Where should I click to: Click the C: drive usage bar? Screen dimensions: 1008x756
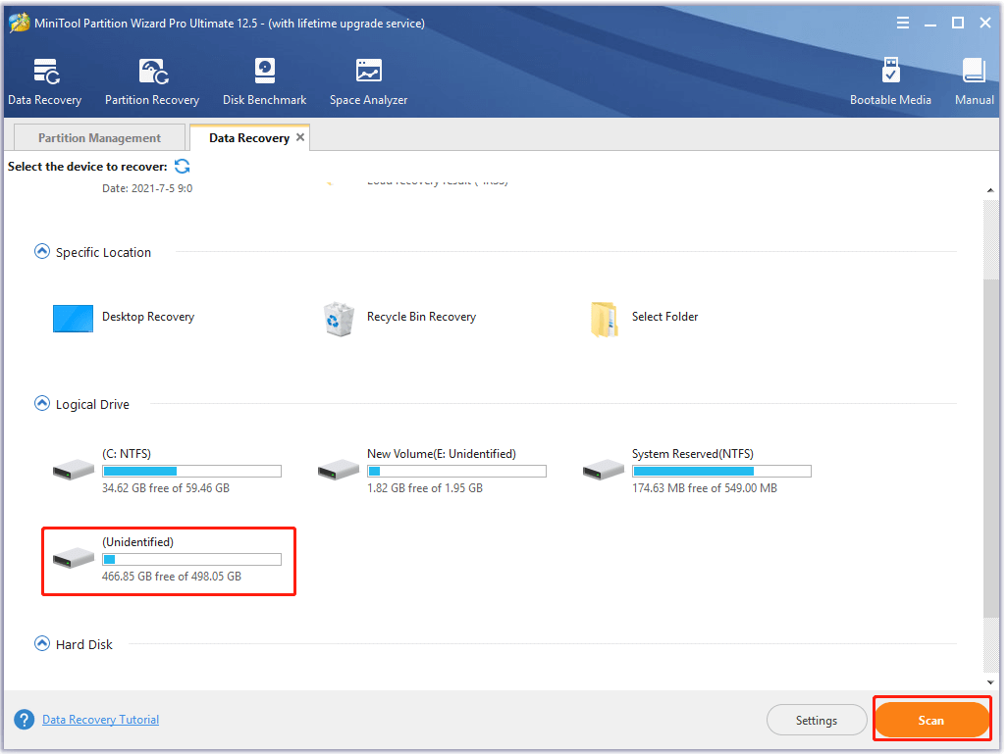(x=192, y=472)
